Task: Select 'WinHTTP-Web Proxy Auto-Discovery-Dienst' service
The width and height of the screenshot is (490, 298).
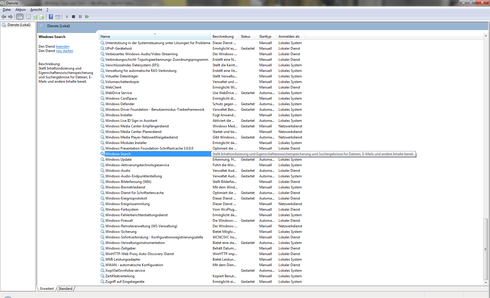Action: click(x=139, y=254)
